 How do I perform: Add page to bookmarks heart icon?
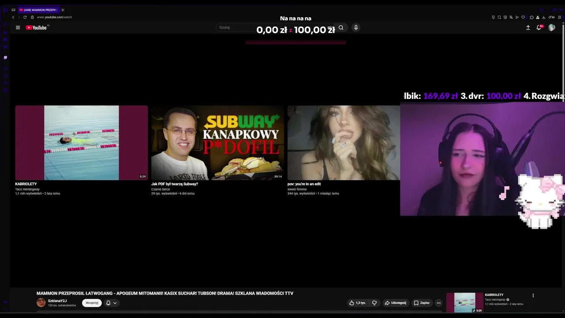(523, 17)
